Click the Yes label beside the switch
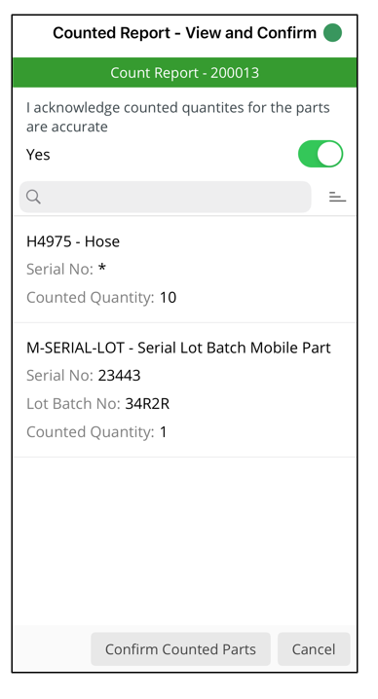Image resolution: width=378 pixels, height=699 pixels. tap(38, 154)
